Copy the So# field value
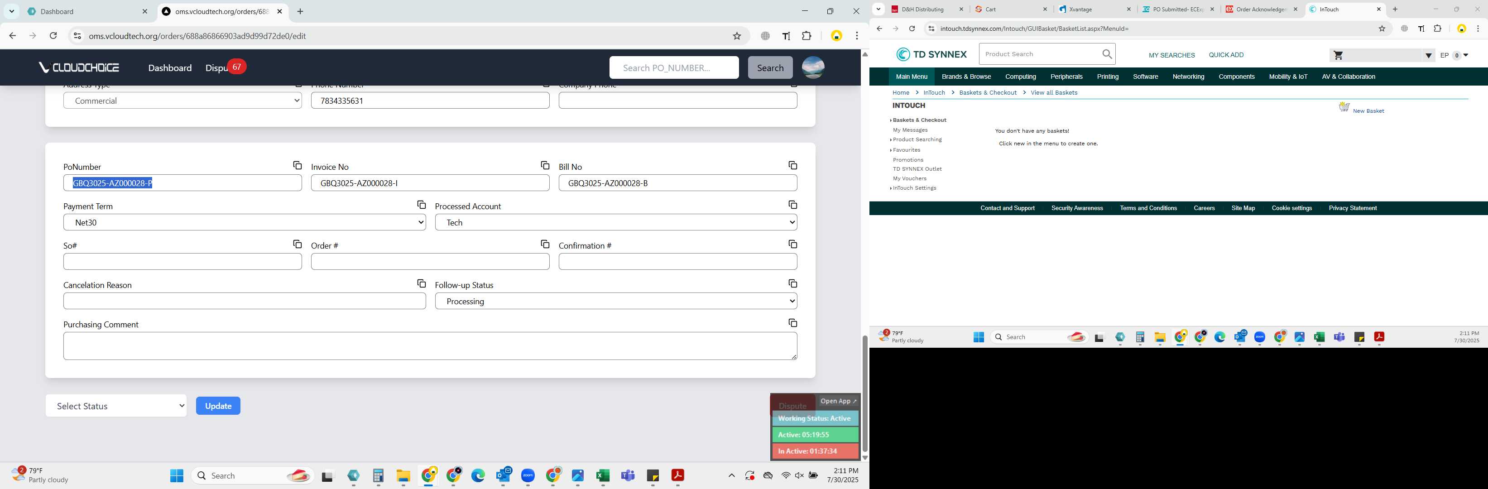This screenshot has width=1488, height=489. [297, 244]
